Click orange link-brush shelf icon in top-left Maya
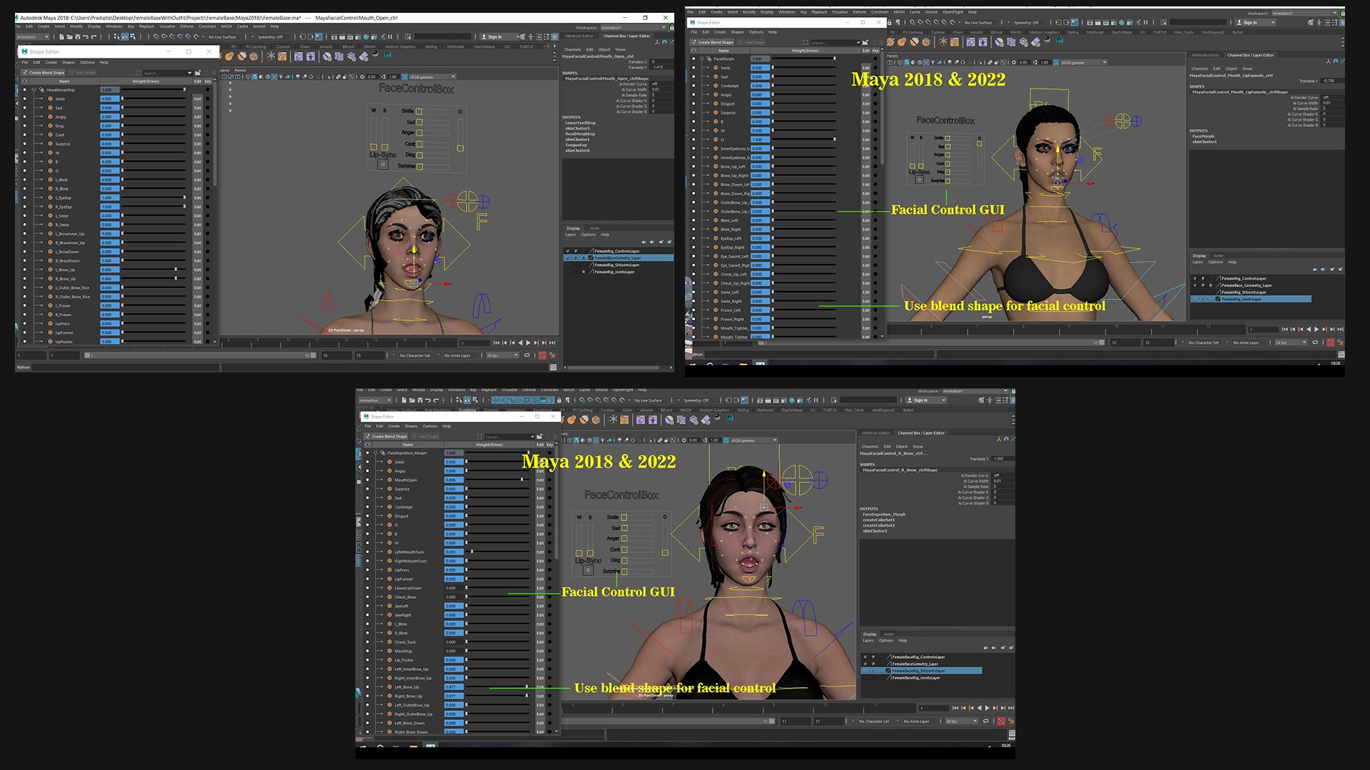The height and width of the screenshot is (770, 1370). point(229,56)
